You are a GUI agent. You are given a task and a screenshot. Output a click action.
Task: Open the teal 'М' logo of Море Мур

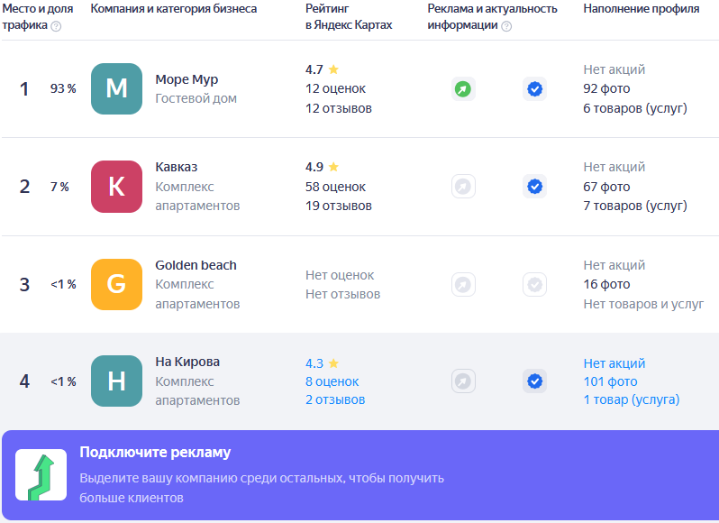pos(116,88)
